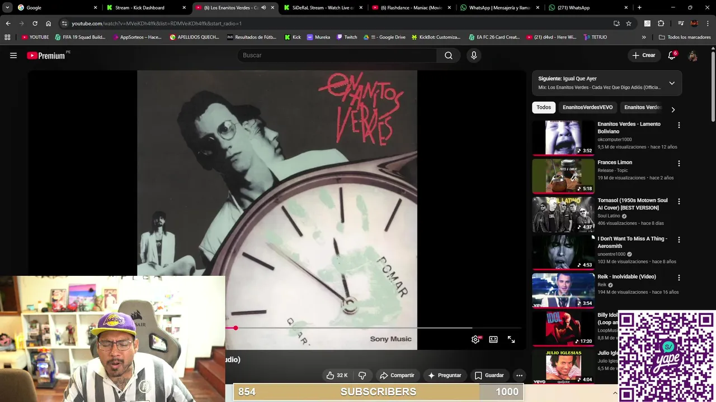716x402 pixels.
Task: Reload the page in browser toolbar
Action: coord(35,23)
